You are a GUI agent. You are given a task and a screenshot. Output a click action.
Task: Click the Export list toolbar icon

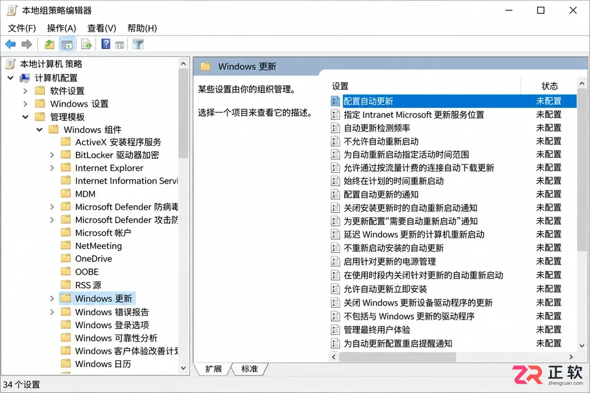[x=86, y=44]
